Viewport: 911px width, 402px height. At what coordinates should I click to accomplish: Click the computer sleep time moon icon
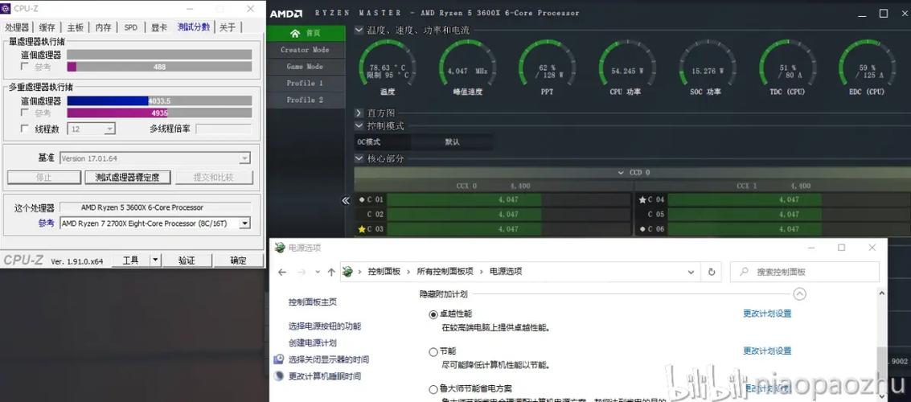(279, 375)
